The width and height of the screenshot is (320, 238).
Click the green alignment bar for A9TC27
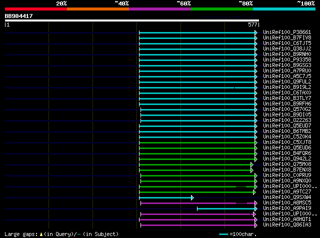pyautogui.click(x=197, y=192)
